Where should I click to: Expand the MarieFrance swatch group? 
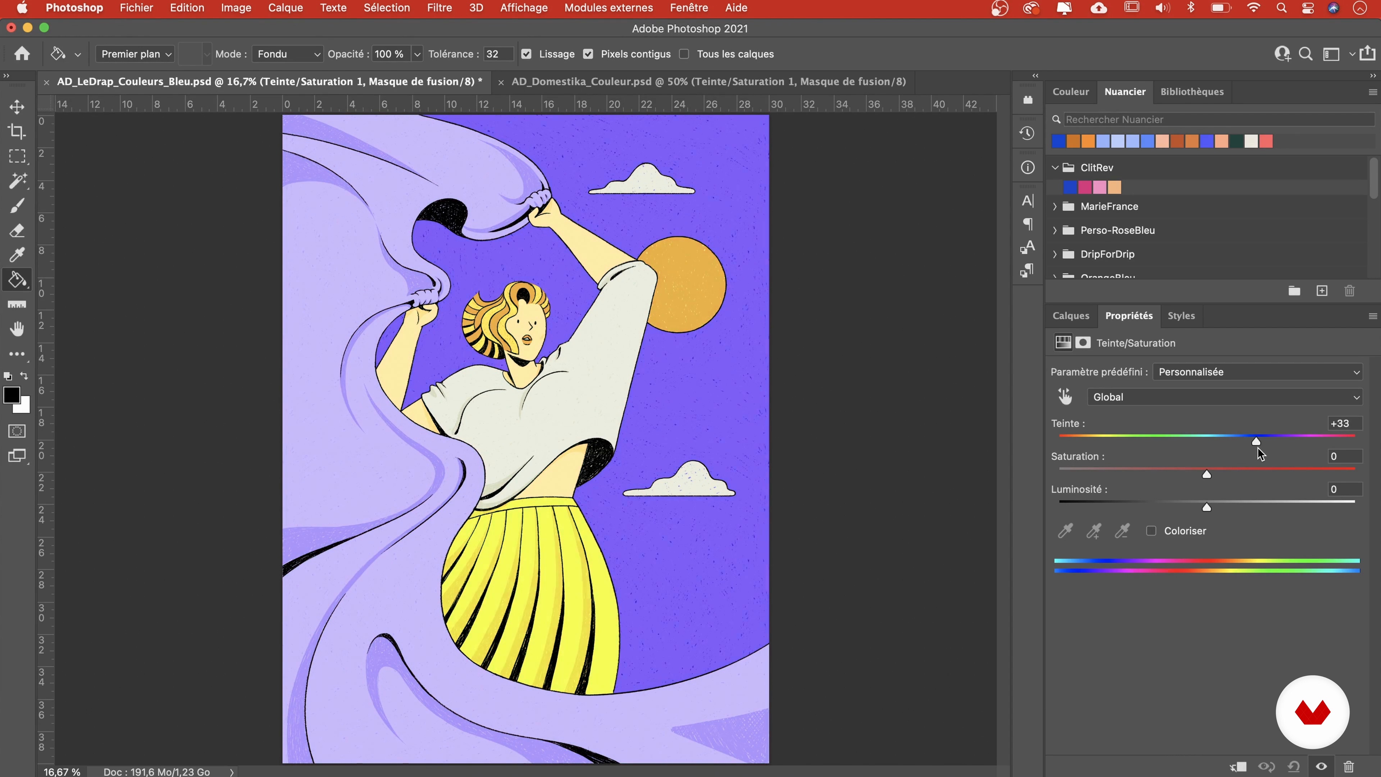coord(1055,206)
